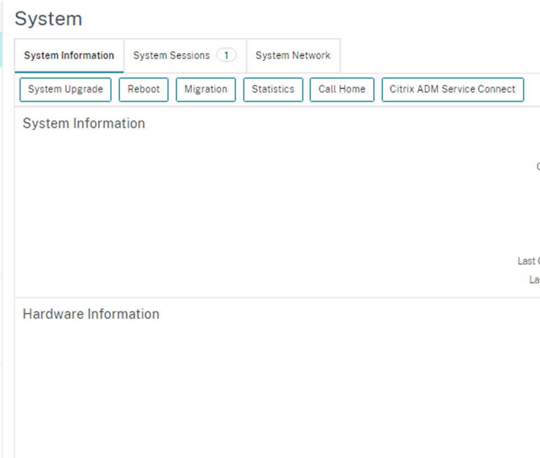The image size is (540, 458).
Task: Click the session count badge showing 1
Action: (x=226, y=56)
